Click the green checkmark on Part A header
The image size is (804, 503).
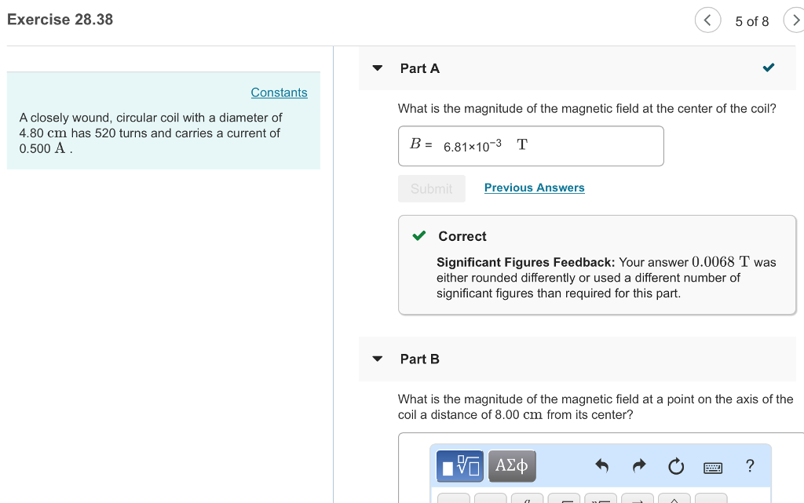768,67
